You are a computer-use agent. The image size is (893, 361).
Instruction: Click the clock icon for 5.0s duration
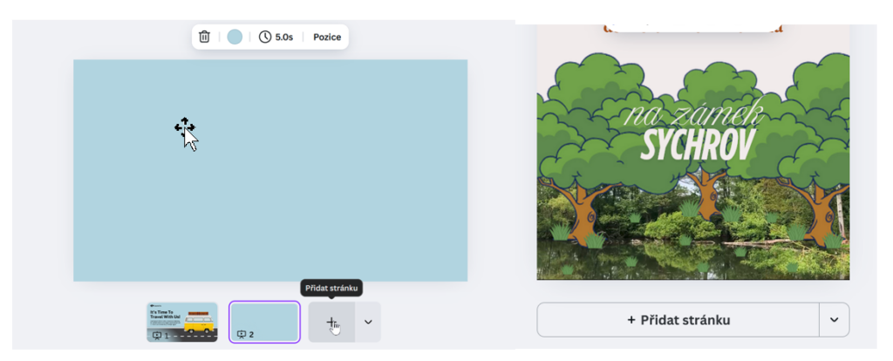(265, 37)
